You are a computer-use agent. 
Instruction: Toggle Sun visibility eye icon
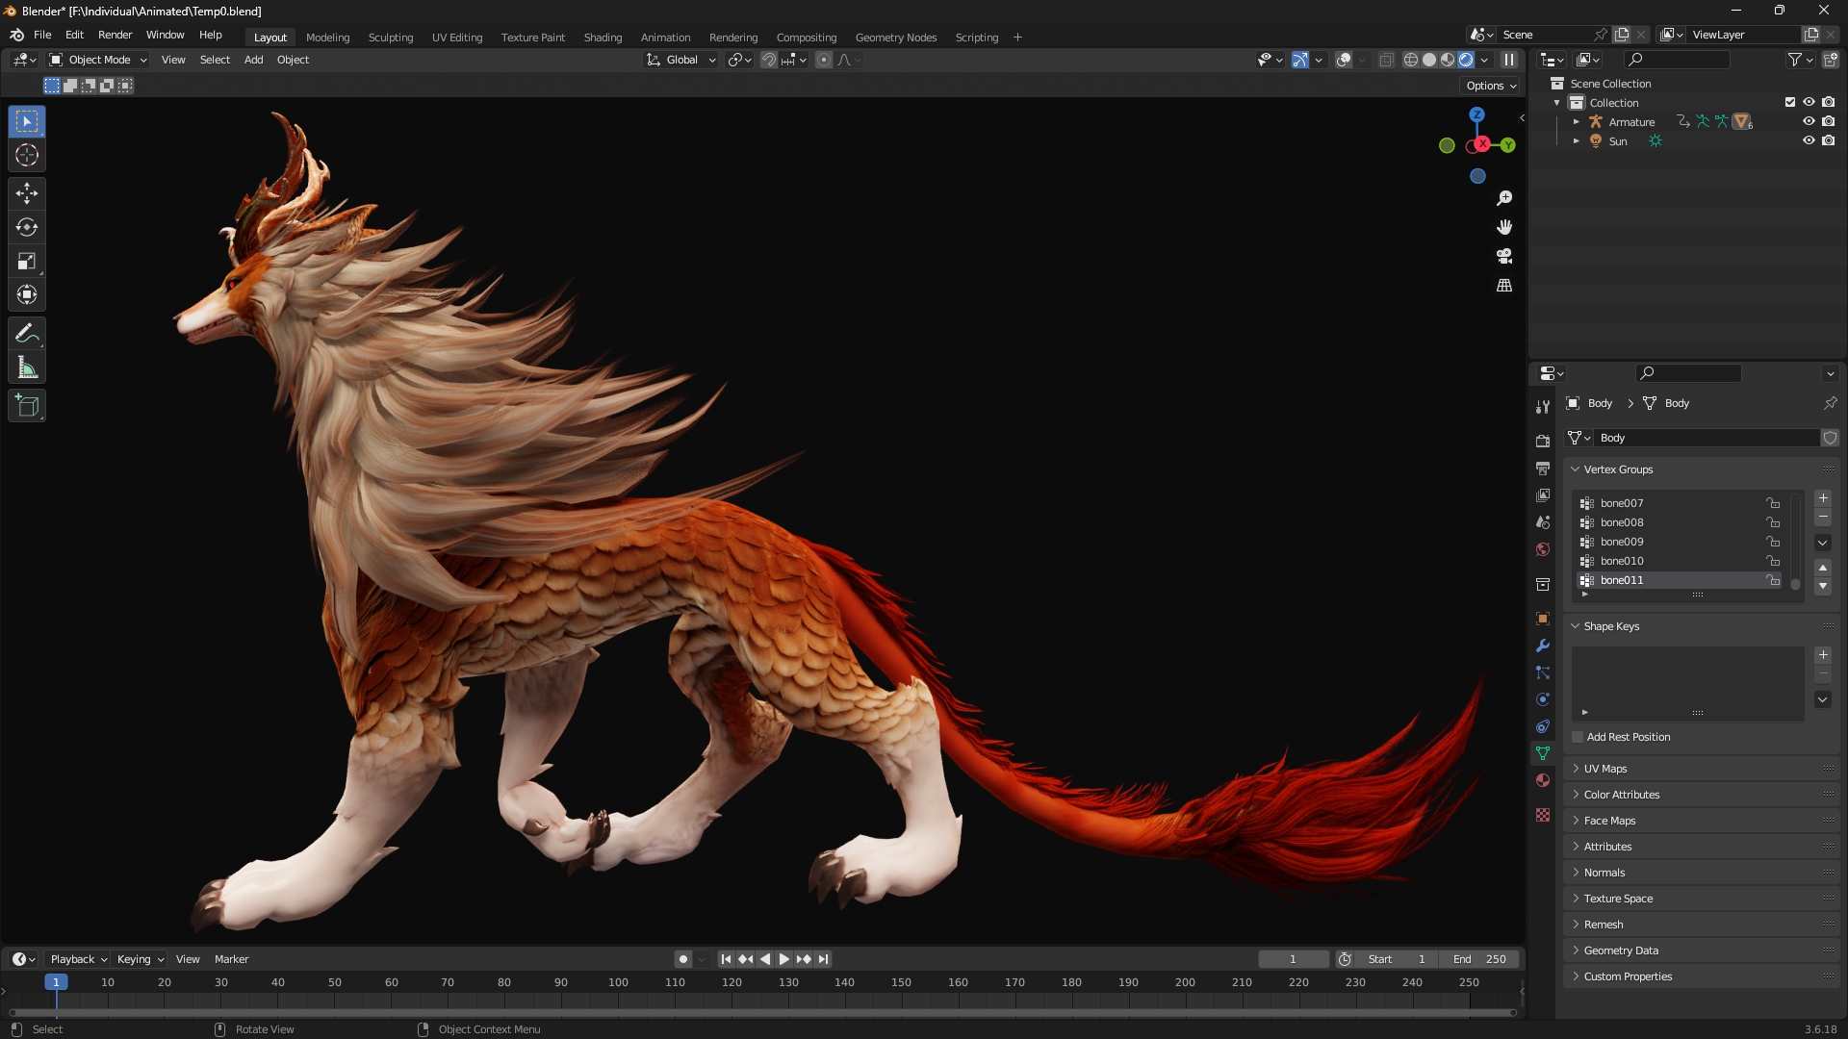click(x=1809, y=140)
